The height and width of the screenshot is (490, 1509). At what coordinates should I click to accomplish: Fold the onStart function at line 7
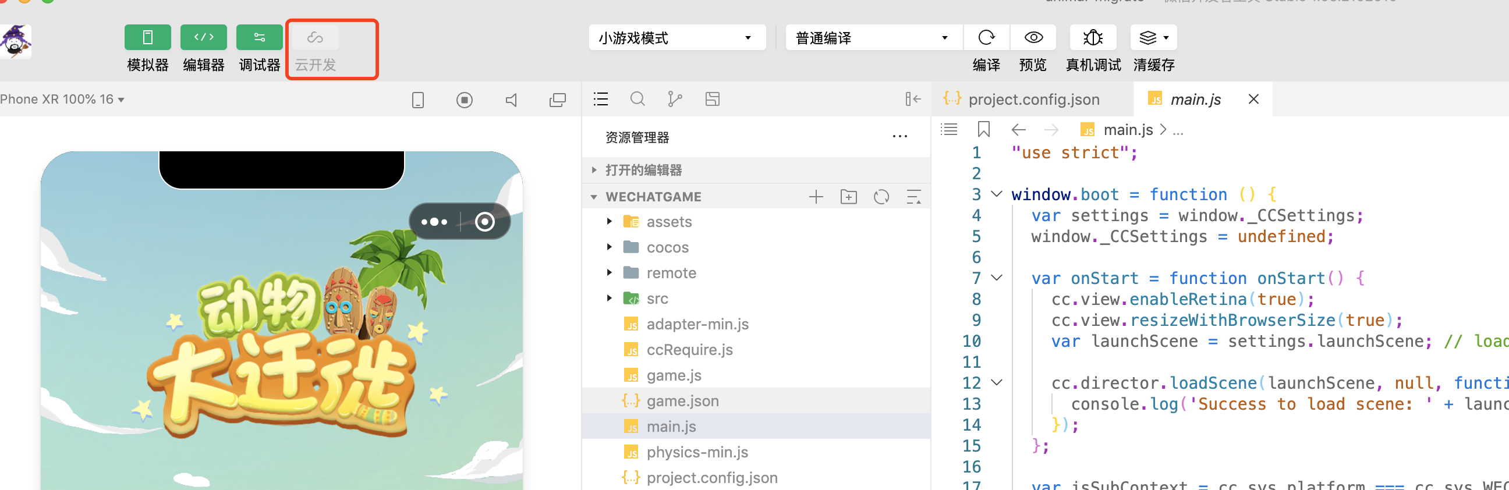[997, 278]
